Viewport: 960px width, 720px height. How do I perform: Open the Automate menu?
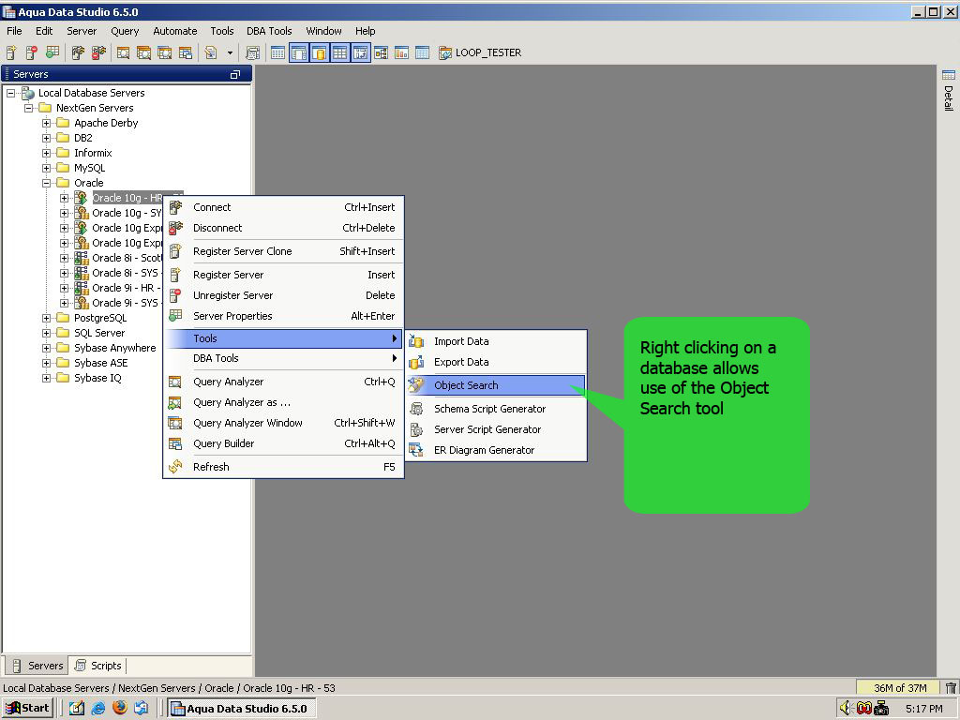175,31
